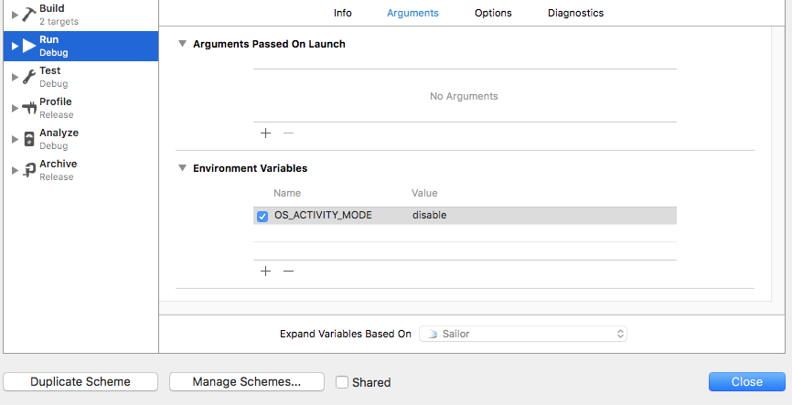Add a launch argument with plus button

pyautogui.click(x=266, y=133)
